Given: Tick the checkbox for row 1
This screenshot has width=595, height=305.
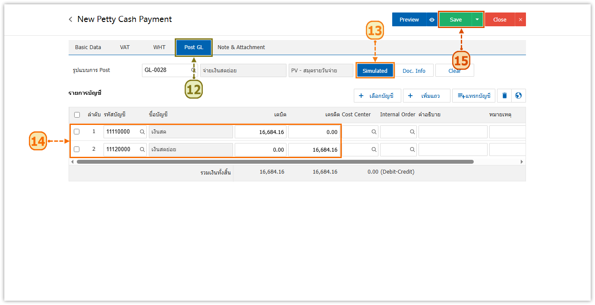Looking at the screenshot, I should tap(77, 132).
